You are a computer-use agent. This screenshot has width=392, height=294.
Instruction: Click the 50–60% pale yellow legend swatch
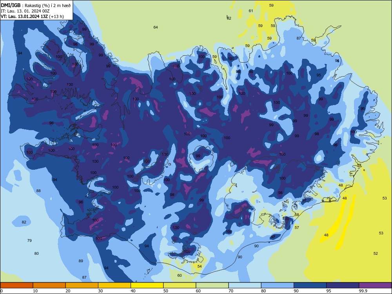click(180, 285)
